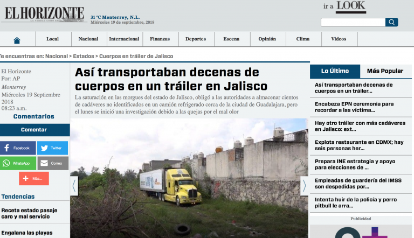The width and height of the screenshot is (414, 238).
Task: Open Clima section
Action: pos(303,39)
